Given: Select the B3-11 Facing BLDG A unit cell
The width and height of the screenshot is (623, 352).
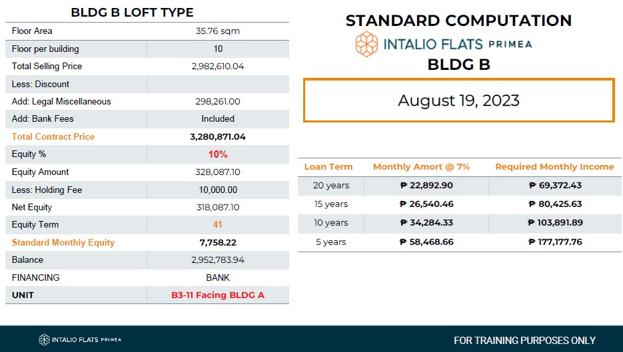Looking at the screenshot, I should [218, 295].
